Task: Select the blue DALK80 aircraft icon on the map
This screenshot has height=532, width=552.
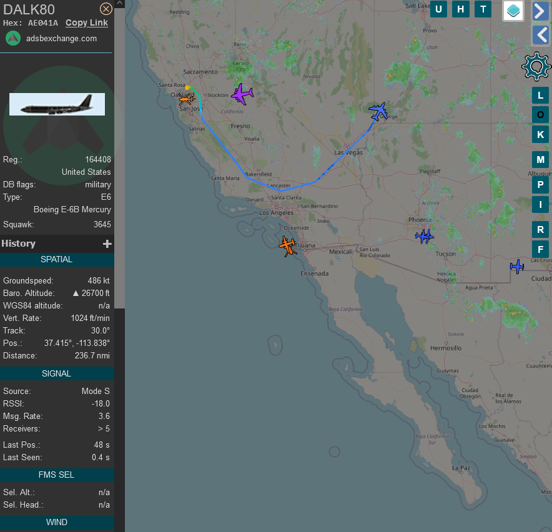Action: (x=378, y=111)
